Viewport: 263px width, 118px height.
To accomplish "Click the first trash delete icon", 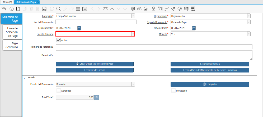I will (x=31, y=9).
